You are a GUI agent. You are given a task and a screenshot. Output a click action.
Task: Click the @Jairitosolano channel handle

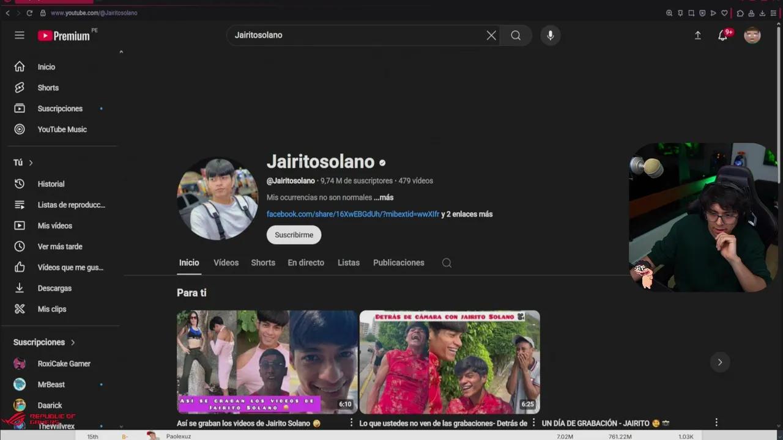coord(291,181)
